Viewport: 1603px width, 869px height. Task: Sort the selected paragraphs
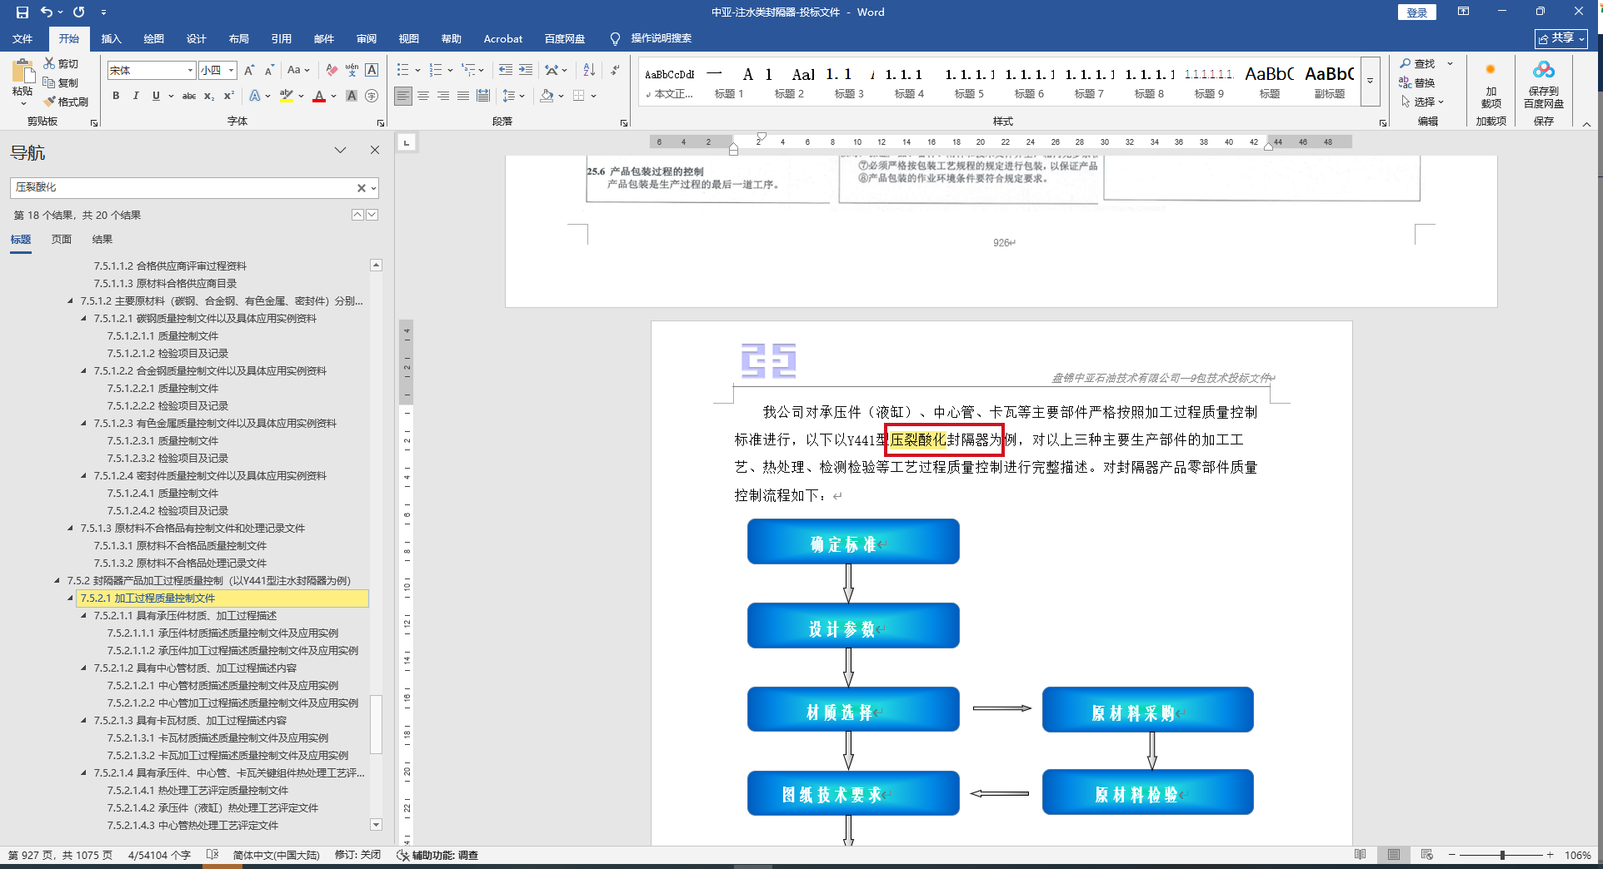tap(589, 70)
